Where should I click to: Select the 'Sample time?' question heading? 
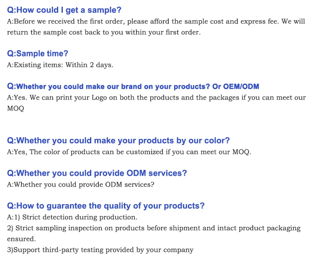pos(38,54)
